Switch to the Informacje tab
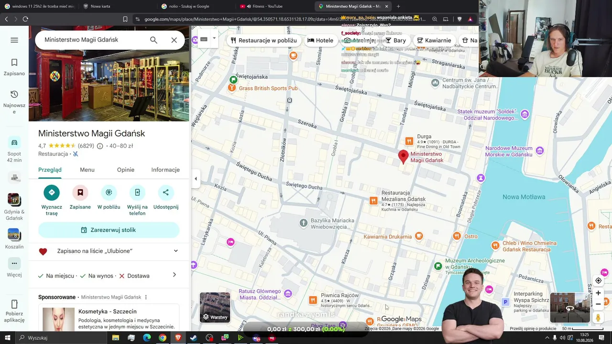This screenshot has height=344, width=612. (165, 170)
